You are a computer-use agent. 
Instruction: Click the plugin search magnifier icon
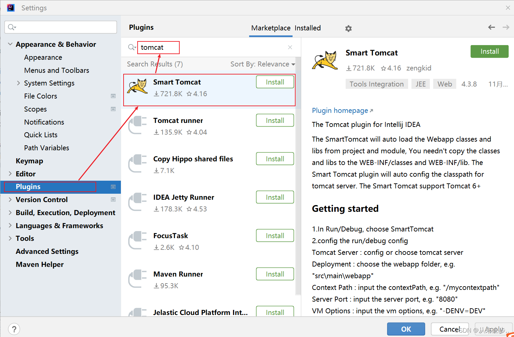[x=132, y=47]
